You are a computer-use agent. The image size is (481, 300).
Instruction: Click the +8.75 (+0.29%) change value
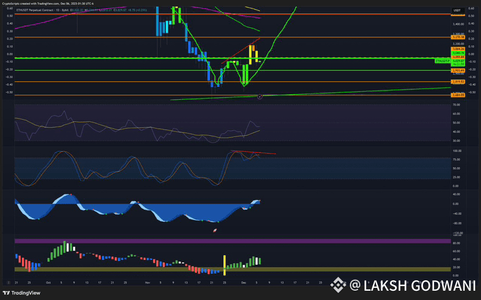click(x=137, y=10)
